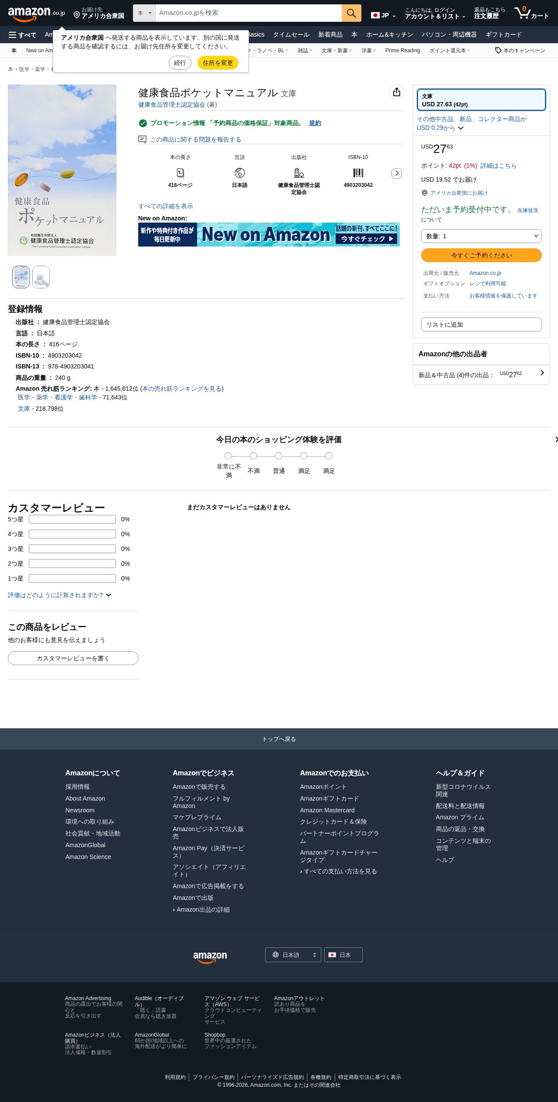Open ギフトカード in the nav bar
This screenshot has height=1102, width=558.
click(x=504, y=35)
